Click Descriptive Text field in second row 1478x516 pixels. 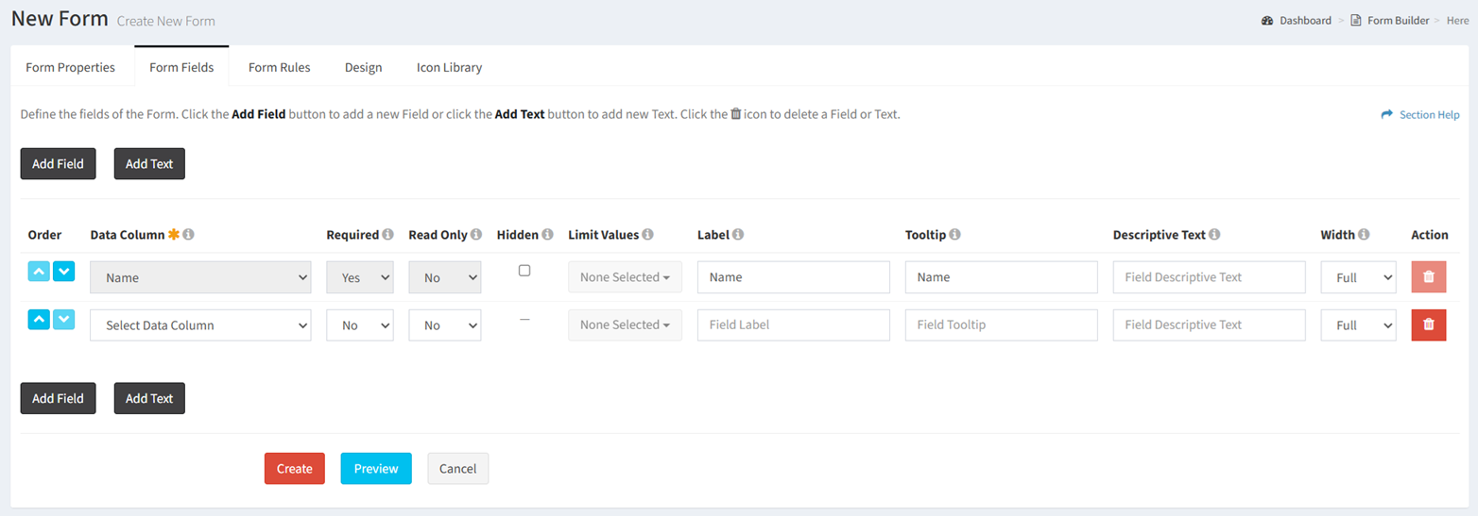(1210, 325)
